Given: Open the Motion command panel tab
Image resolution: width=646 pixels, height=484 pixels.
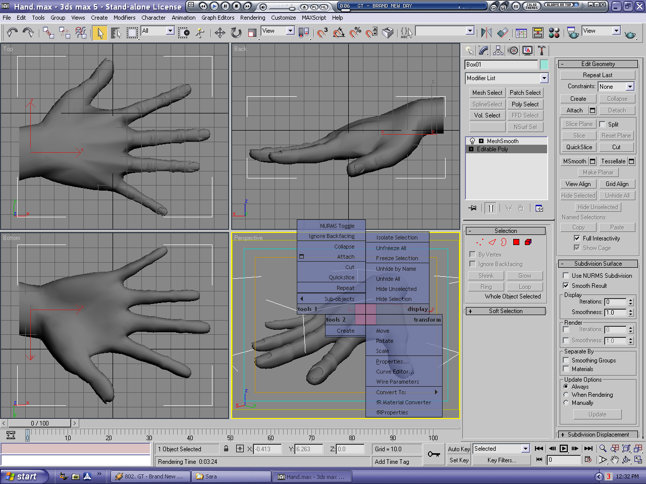Looking at the screenshot, I should pyautogui.click(x=513, y=50).
